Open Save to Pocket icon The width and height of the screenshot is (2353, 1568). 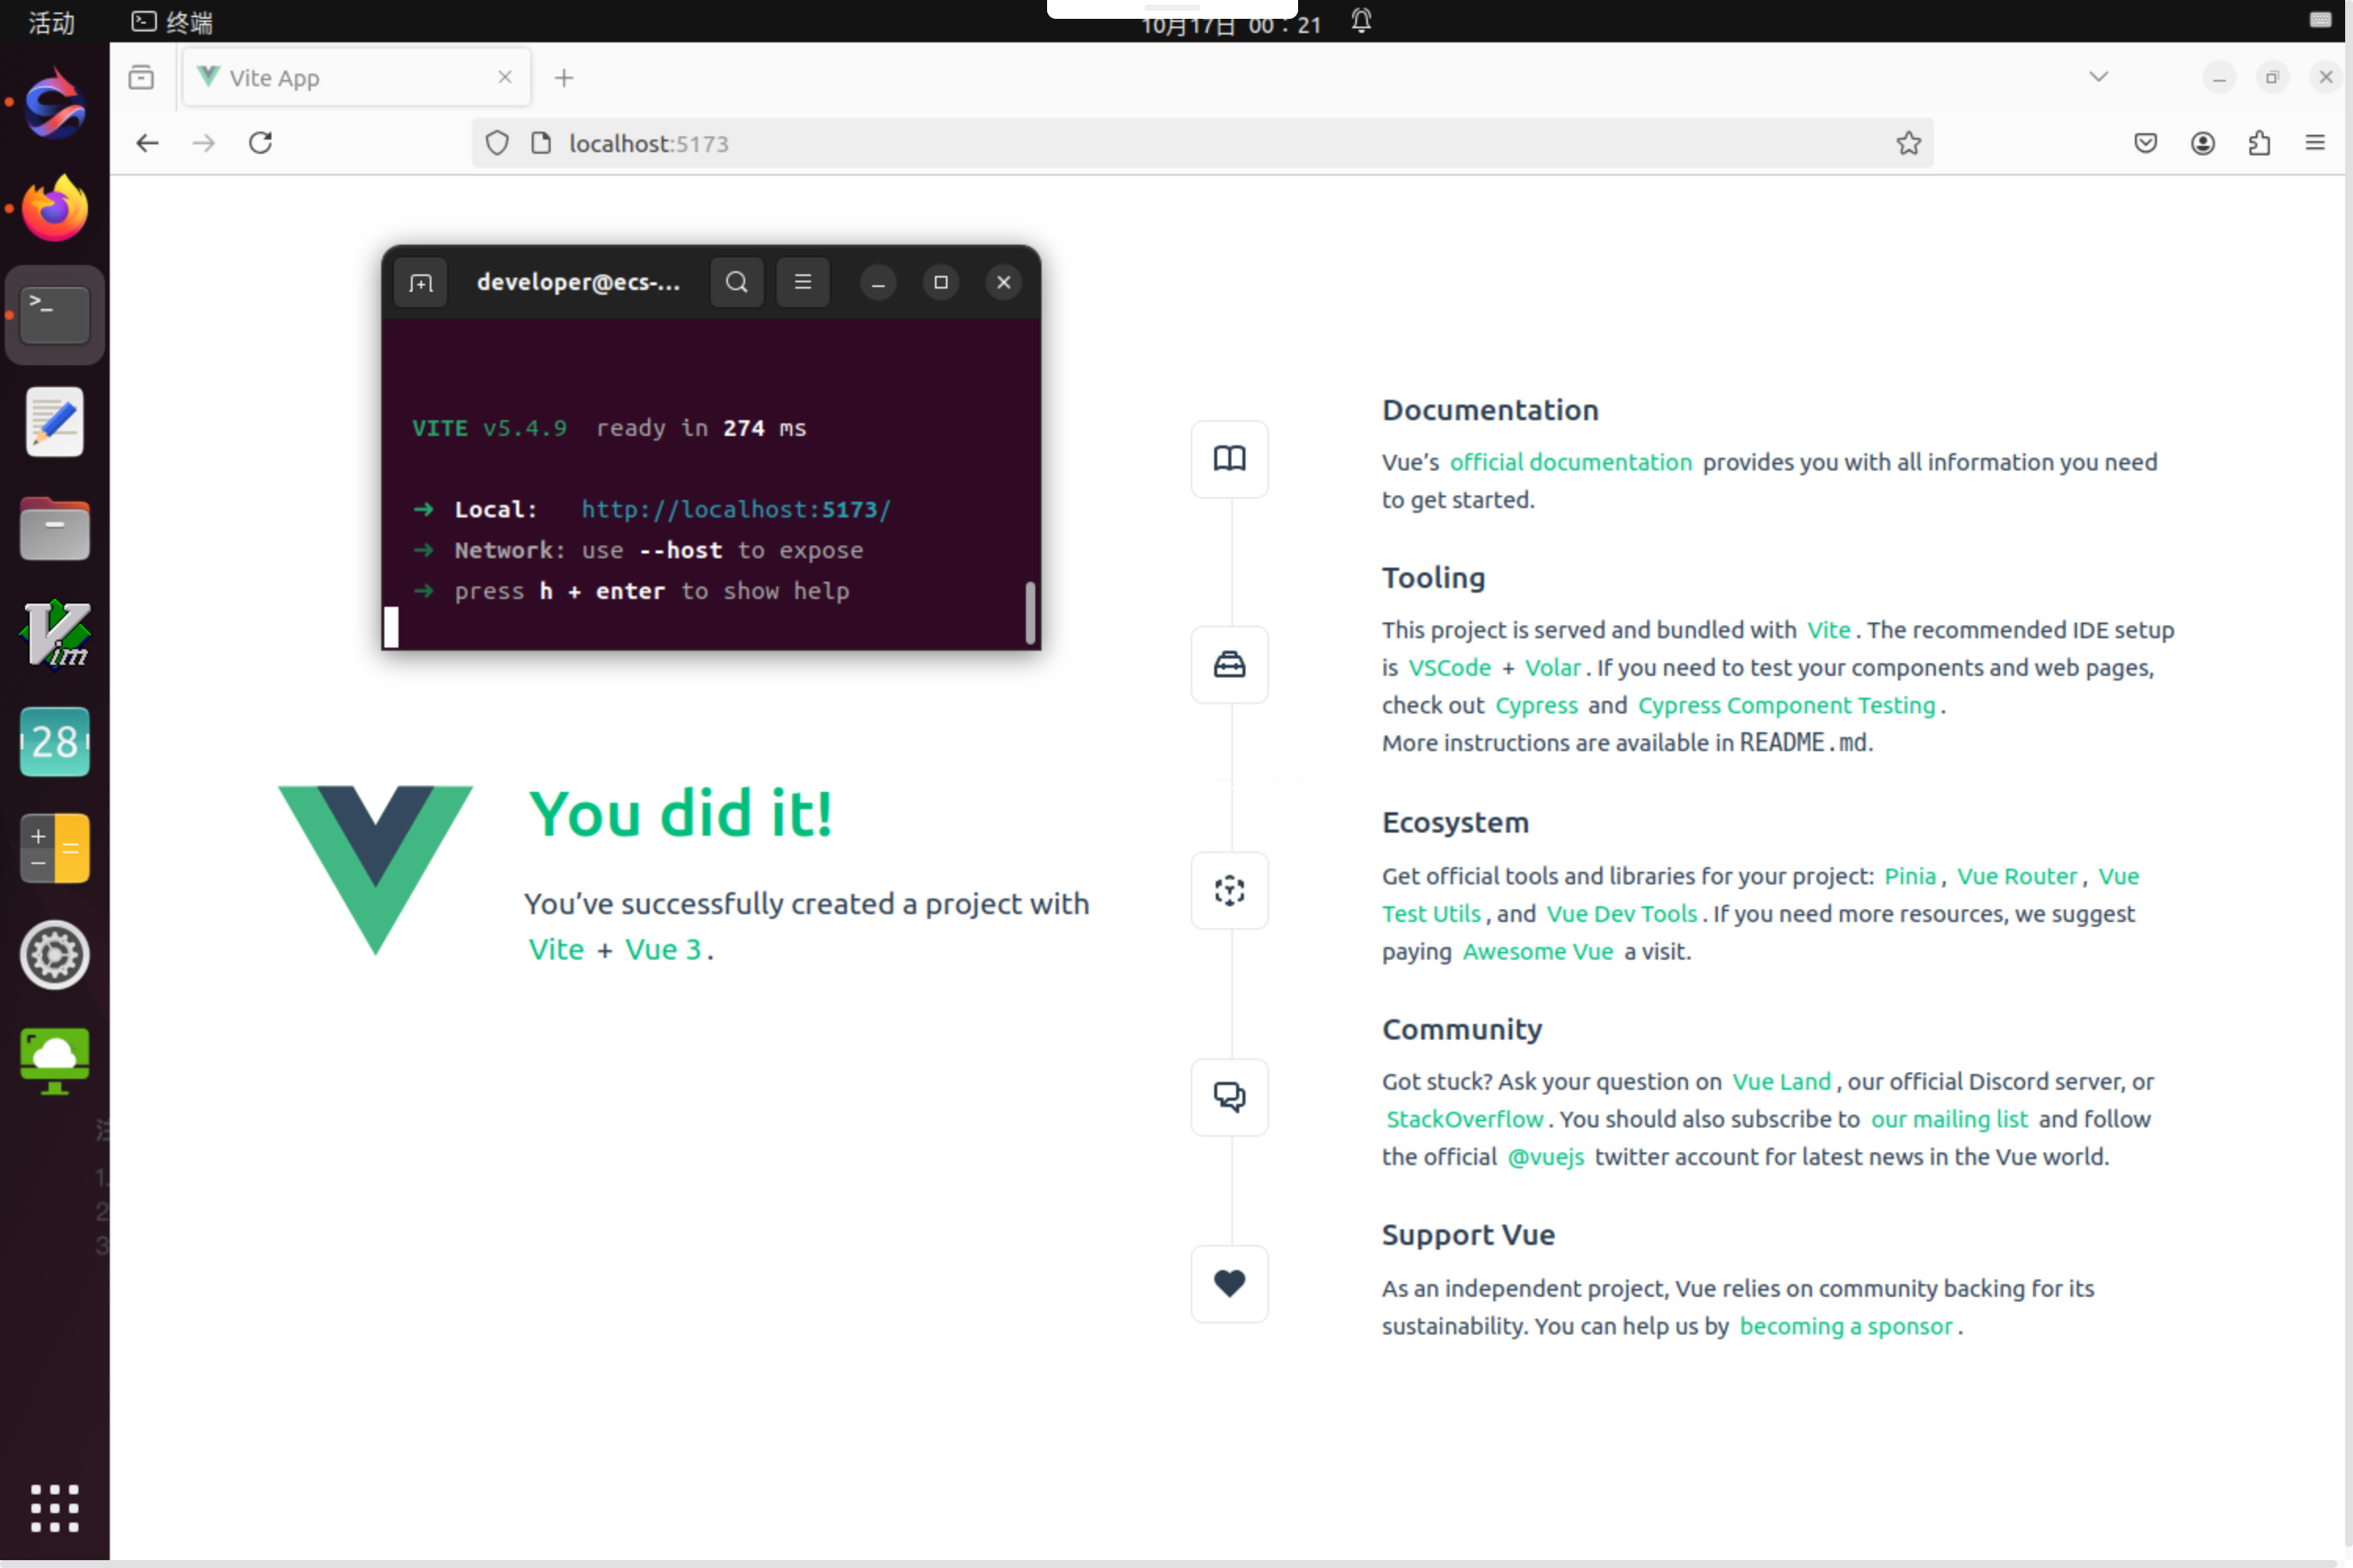click(x=2145, y=143)
